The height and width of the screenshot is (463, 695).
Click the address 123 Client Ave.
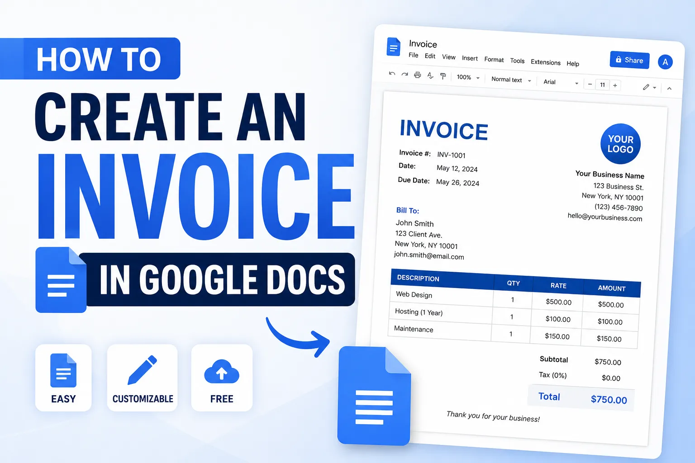(x=419, y=234)
